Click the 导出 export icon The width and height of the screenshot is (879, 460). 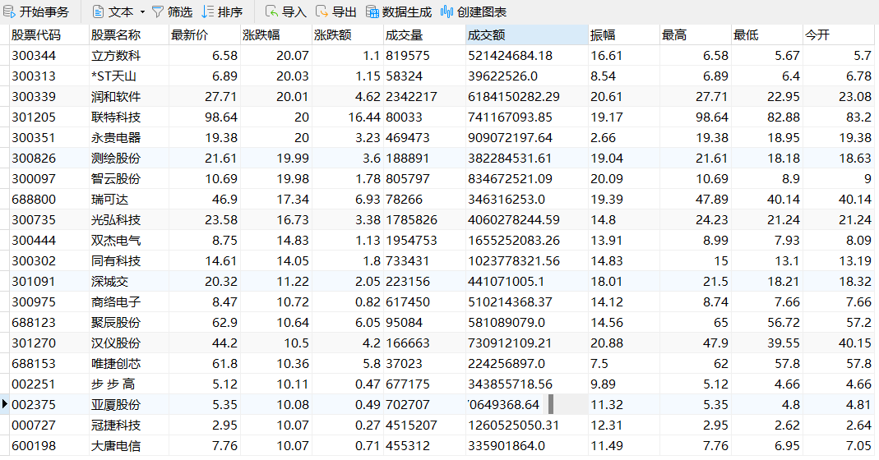pyautogui.click(x=322, y=11)
